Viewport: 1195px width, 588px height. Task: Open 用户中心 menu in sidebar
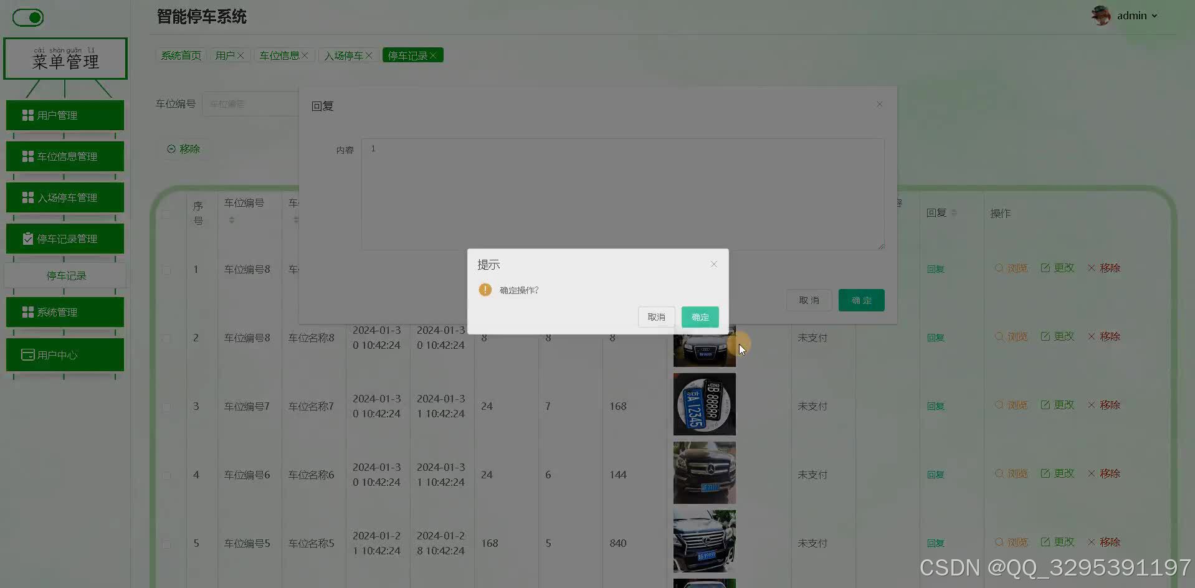pos(65,354)
